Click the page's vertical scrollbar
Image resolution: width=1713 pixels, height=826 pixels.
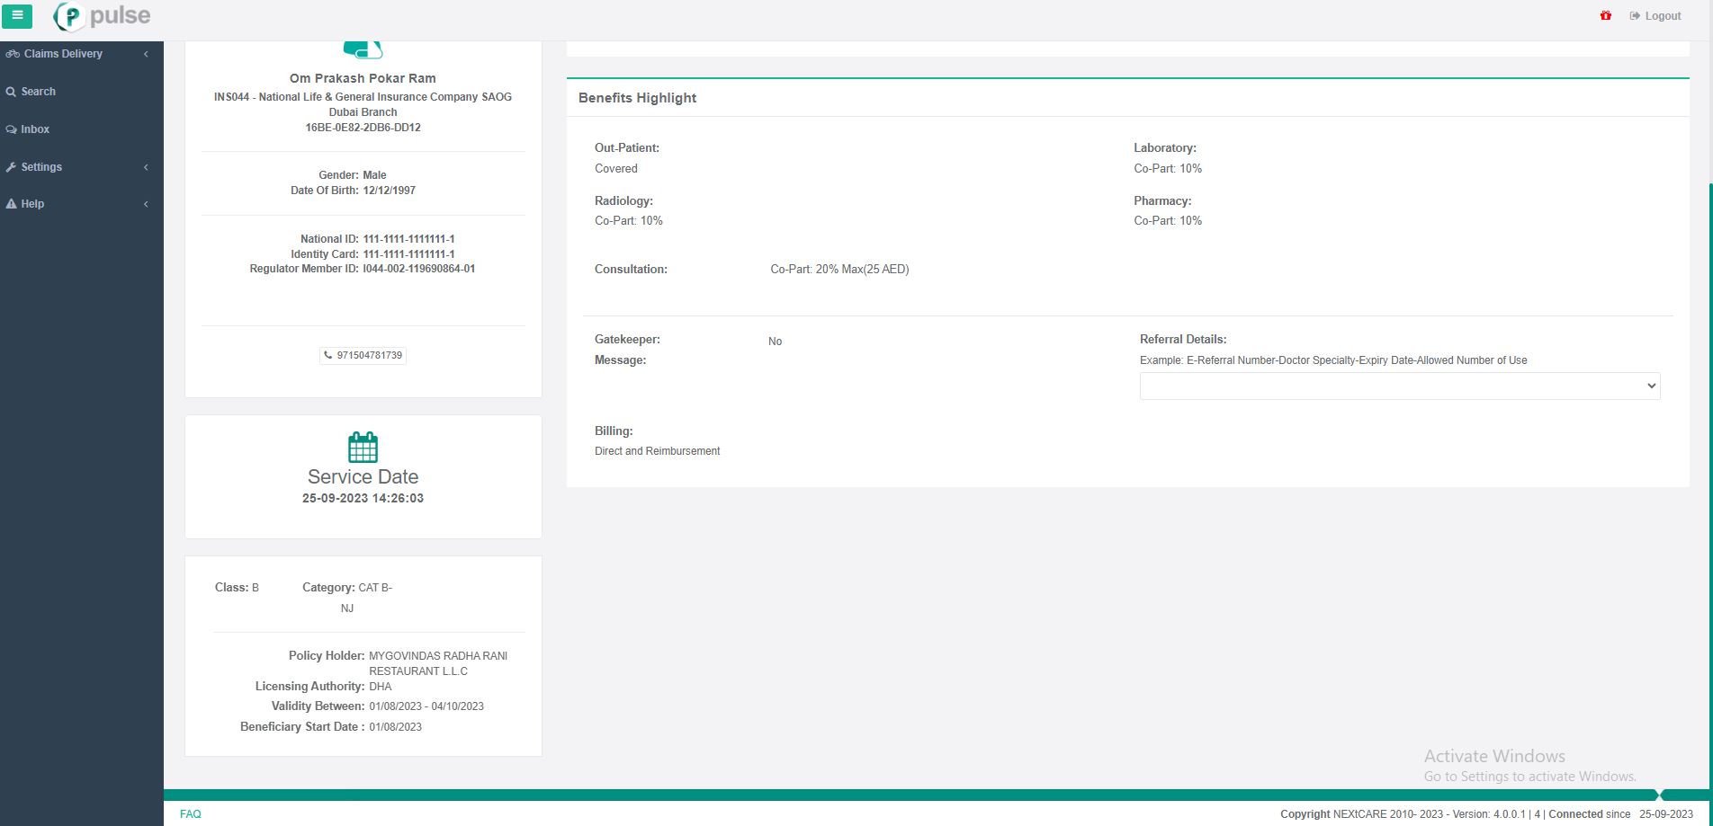(1709, 449)
